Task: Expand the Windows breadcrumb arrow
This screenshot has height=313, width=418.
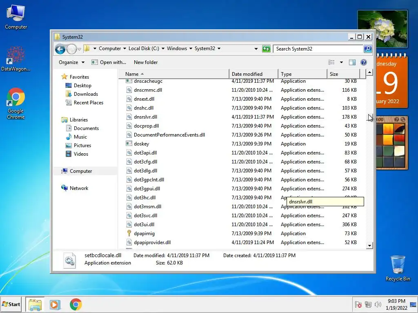Action: (x=191, y=48)
